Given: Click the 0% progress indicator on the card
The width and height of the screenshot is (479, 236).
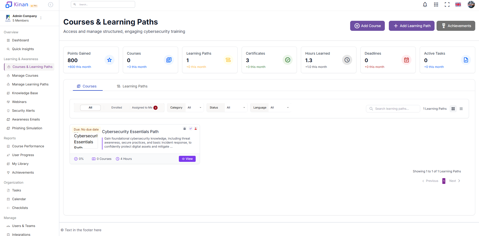Looking at the screenshot, I should (79, 159).
